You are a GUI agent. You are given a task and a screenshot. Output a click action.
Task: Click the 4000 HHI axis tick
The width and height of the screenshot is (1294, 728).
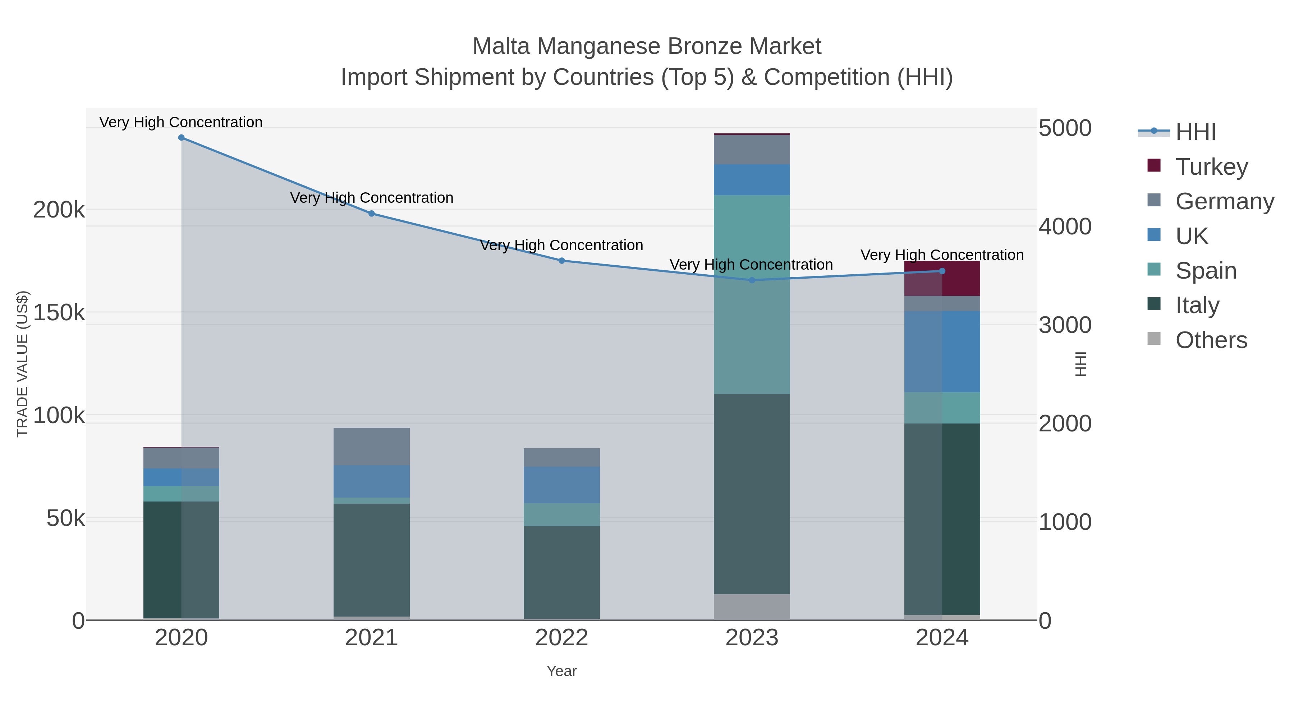[x=1065, y=226]
